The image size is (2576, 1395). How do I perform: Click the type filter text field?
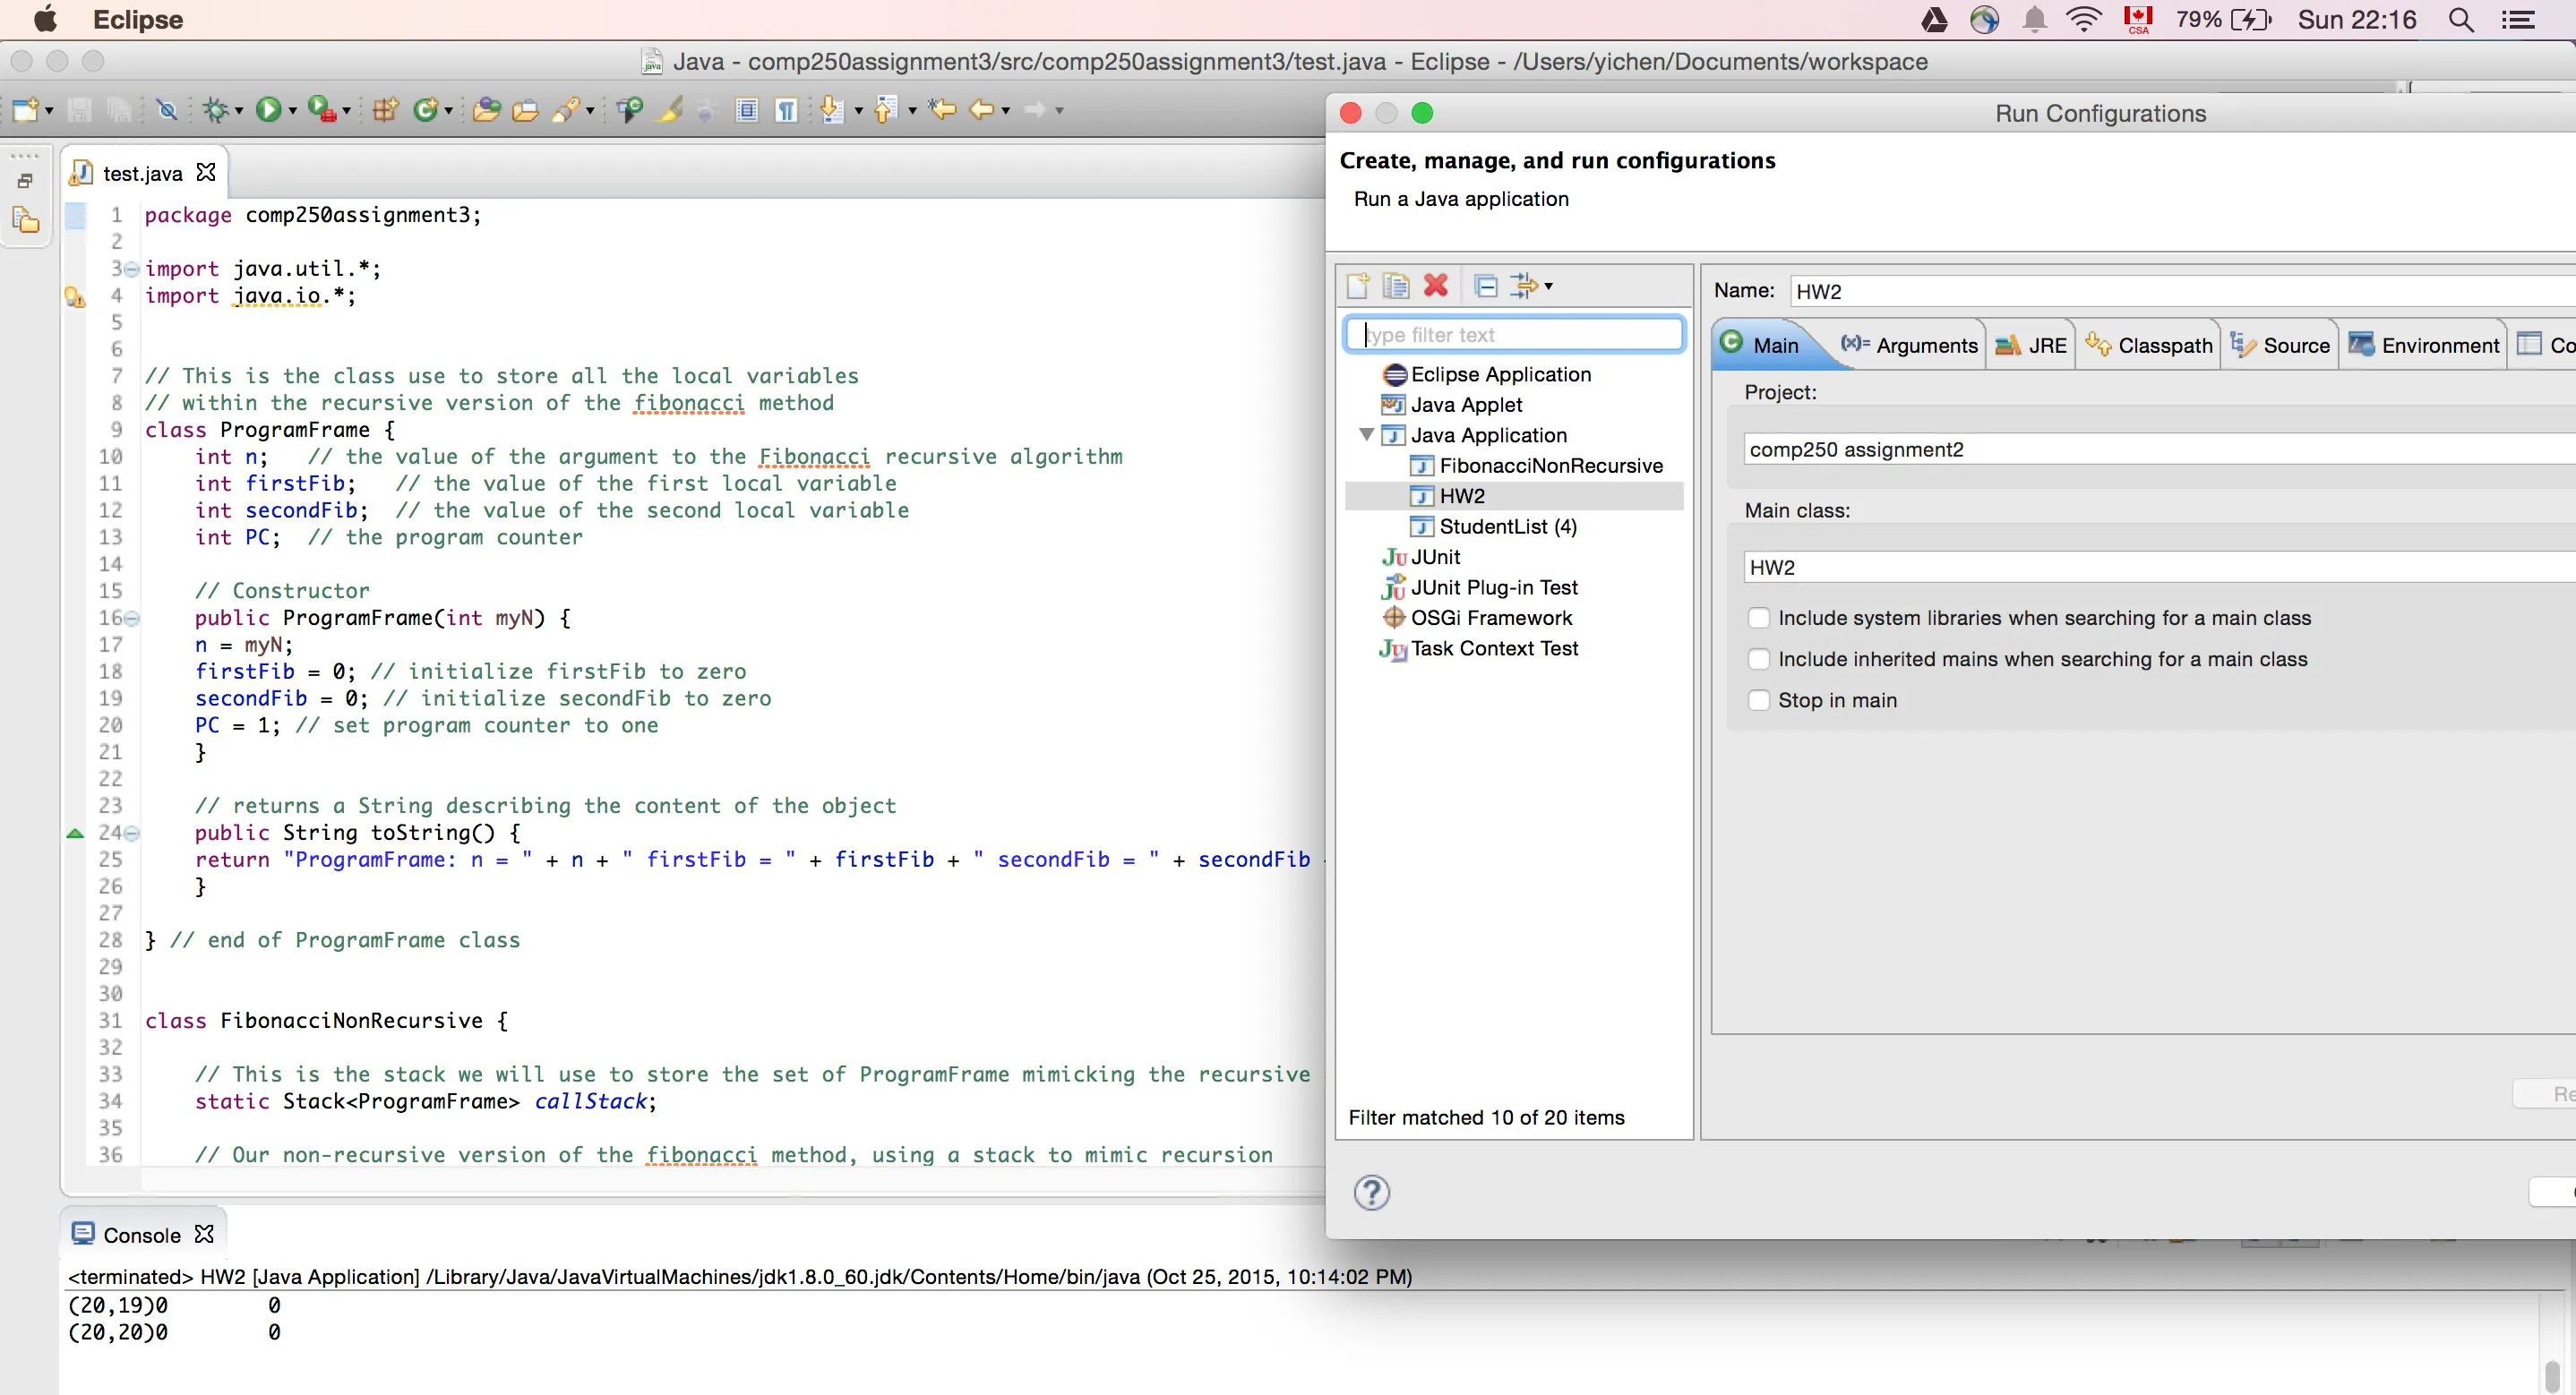pos(1515,335)
